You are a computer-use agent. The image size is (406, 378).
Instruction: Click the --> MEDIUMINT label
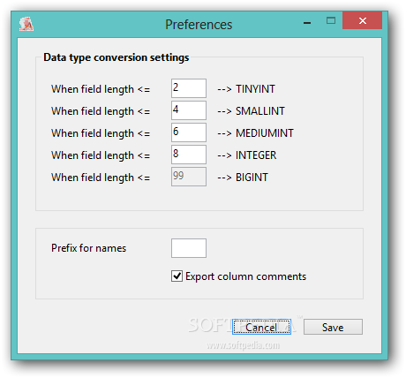(x=255, y=133)
